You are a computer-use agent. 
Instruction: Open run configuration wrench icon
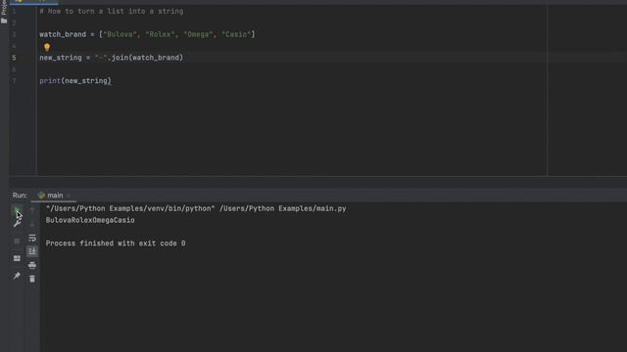[17, 224]
